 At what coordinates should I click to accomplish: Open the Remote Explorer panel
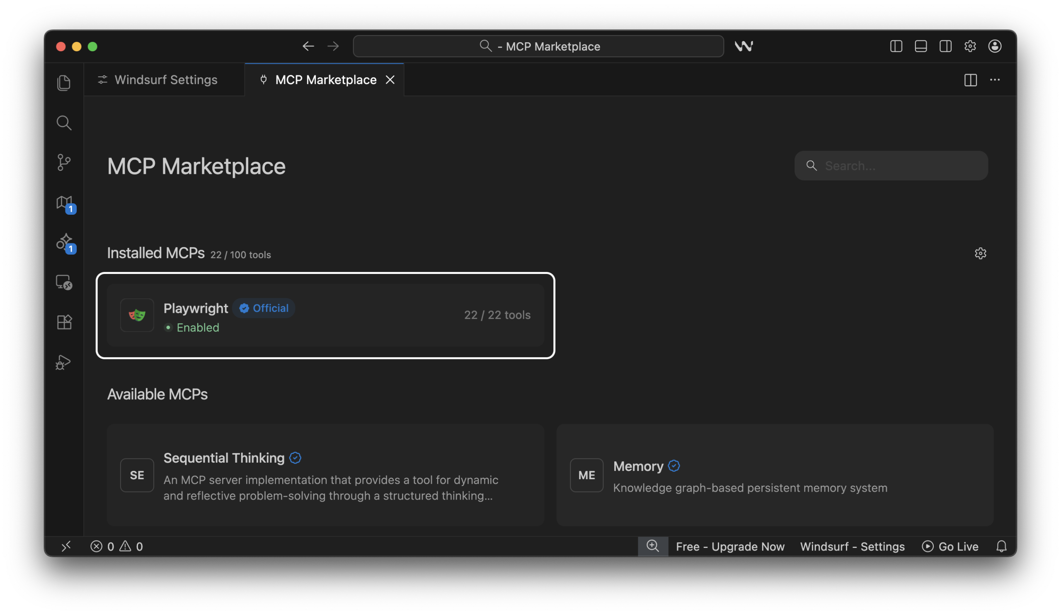64,283
